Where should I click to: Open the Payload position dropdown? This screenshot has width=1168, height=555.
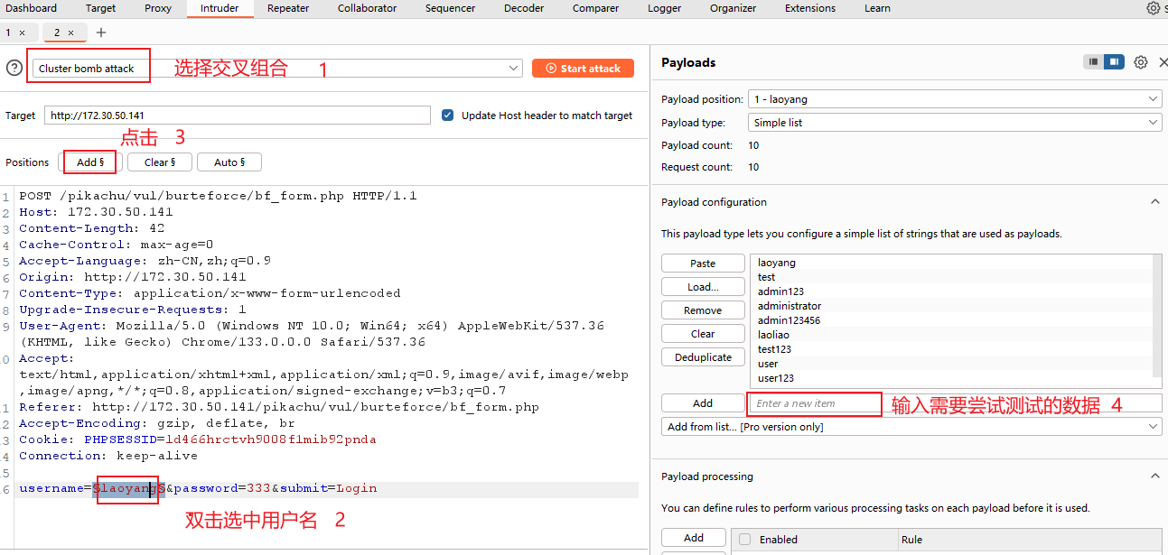[x=955, y=99]
